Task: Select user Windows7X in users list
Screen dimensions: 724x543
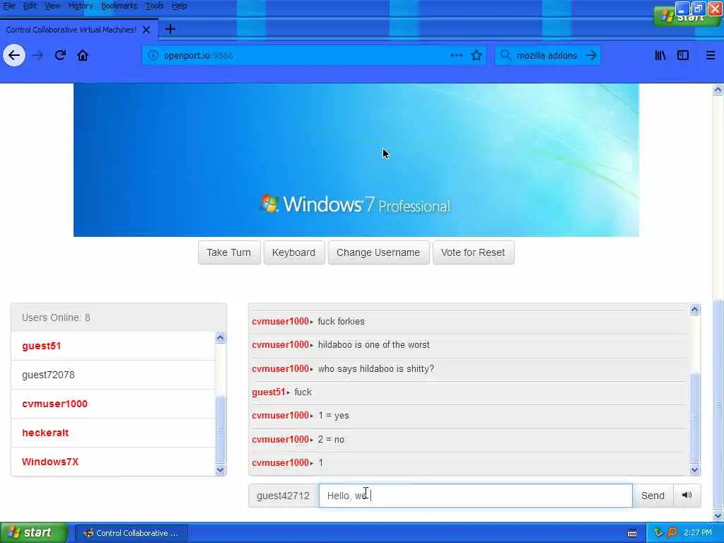Action: tap(112, 462)
